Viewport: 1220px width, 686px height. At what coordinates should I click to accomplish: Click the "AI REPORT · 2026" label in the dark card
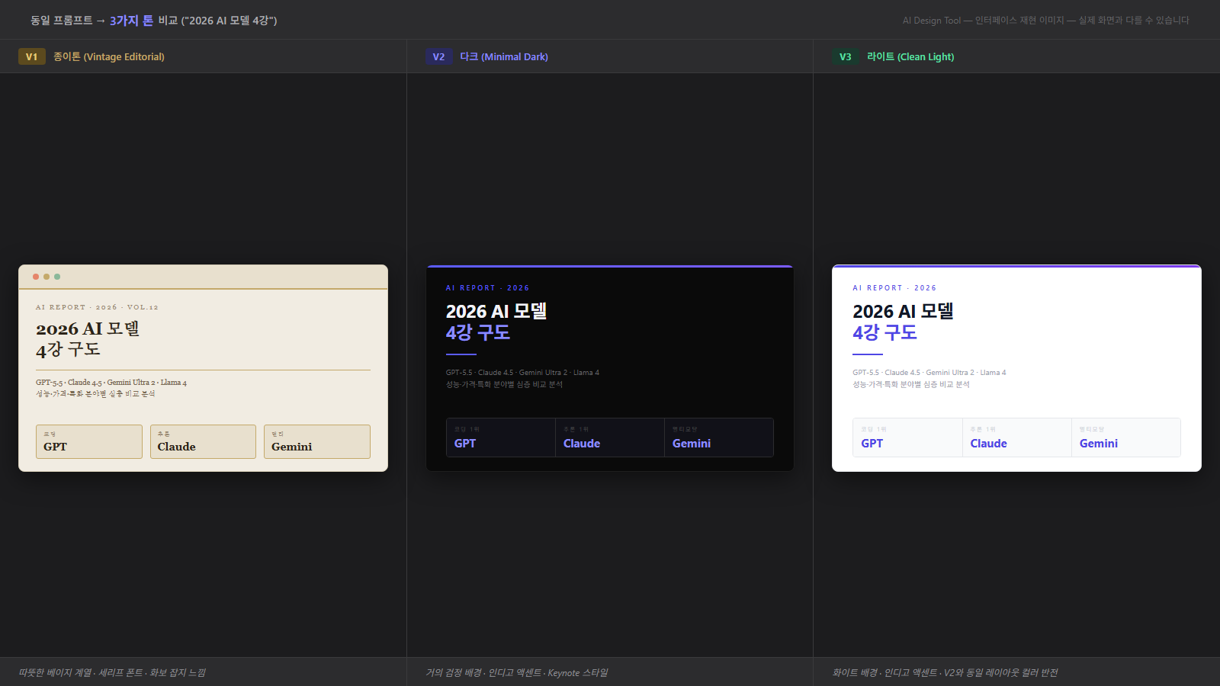[x=487, y=288]
